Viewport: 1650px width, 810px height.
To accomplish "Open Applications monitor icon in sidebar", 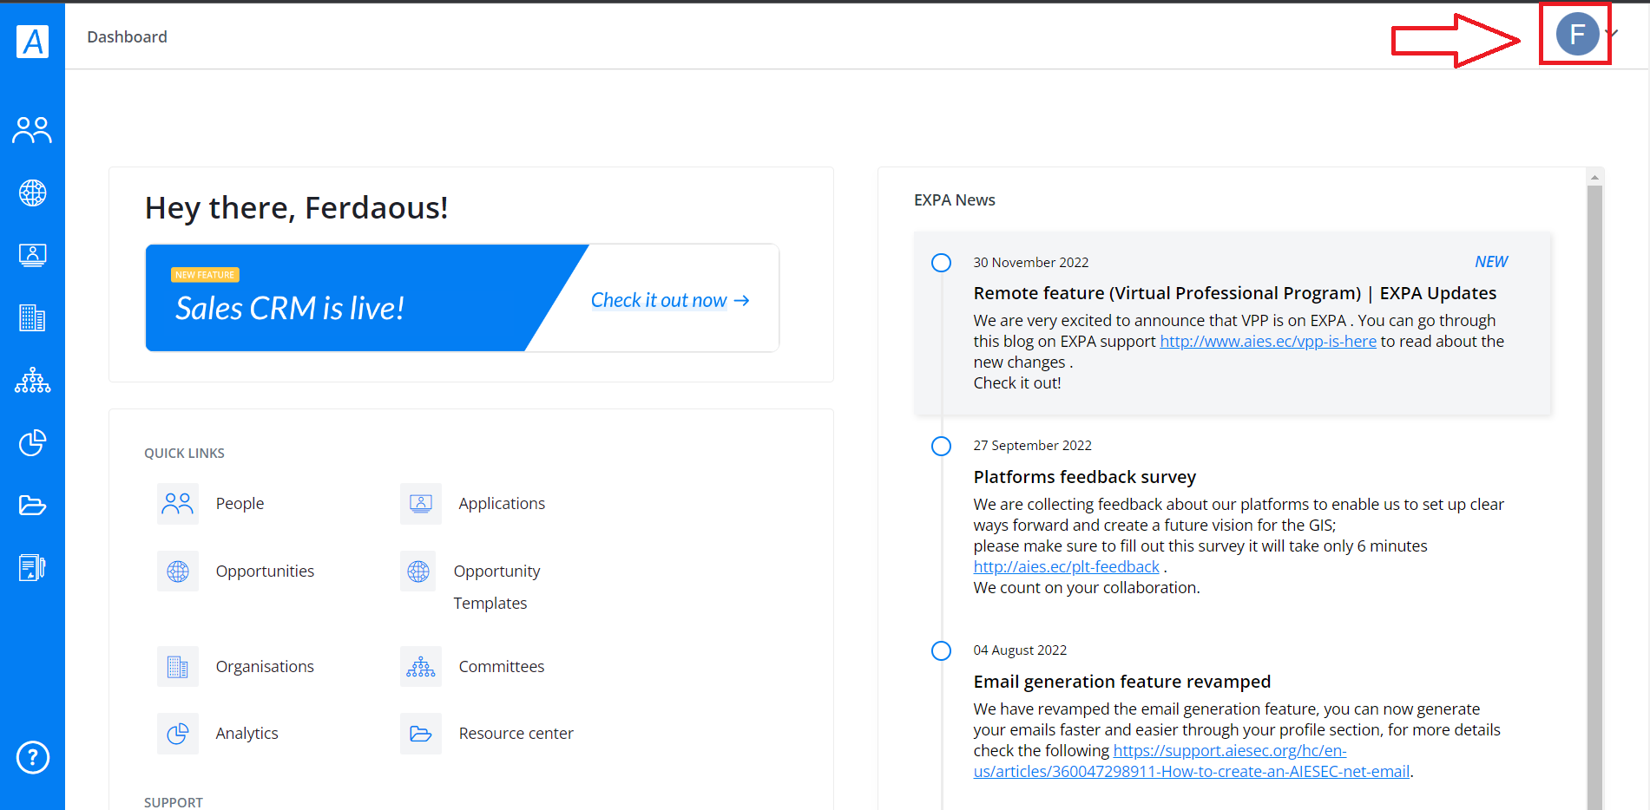I will click(x=32, y=255).
